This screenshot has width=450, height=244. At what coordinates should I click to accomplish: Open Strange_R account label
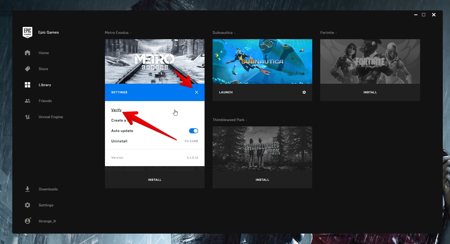(47, 221)
